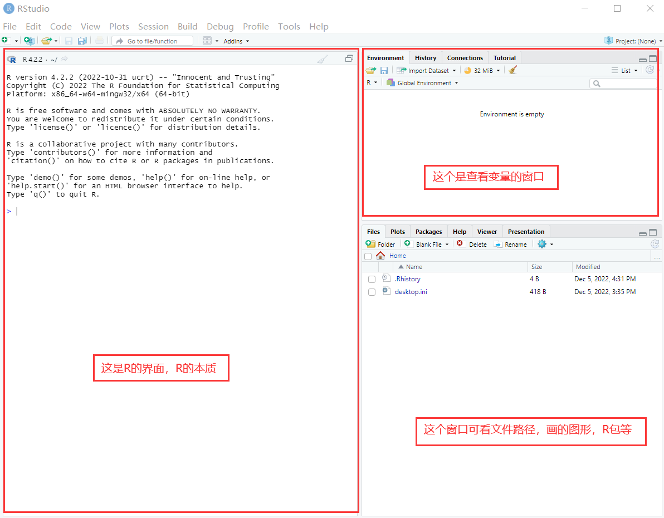Click the Save current document icon
664x518 pixels.
[x=69, y=41]
